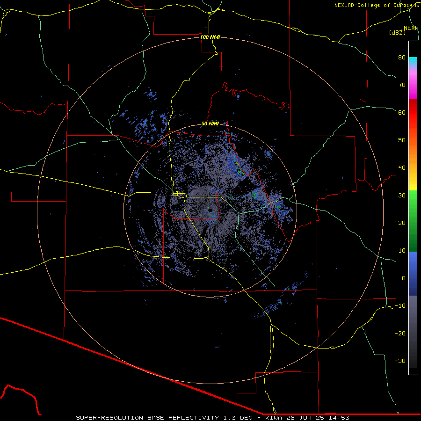Screen dimensions: 421x421
Task: Click the [dBZ] units label
Action: tap(397, 32)
